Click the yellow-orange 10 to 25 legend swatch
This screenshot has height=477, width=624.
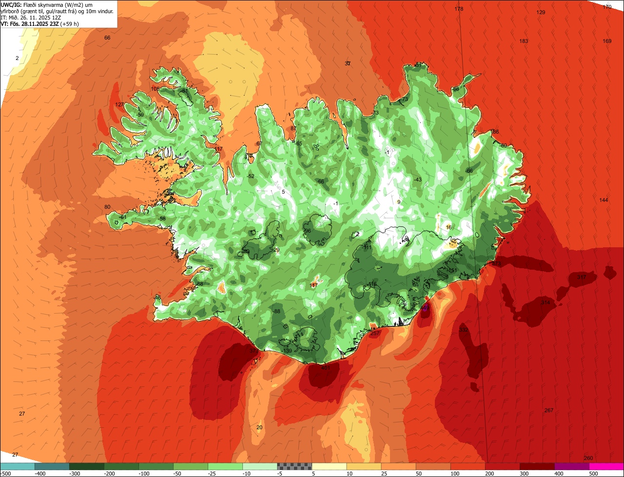click(x=364, y=466)
